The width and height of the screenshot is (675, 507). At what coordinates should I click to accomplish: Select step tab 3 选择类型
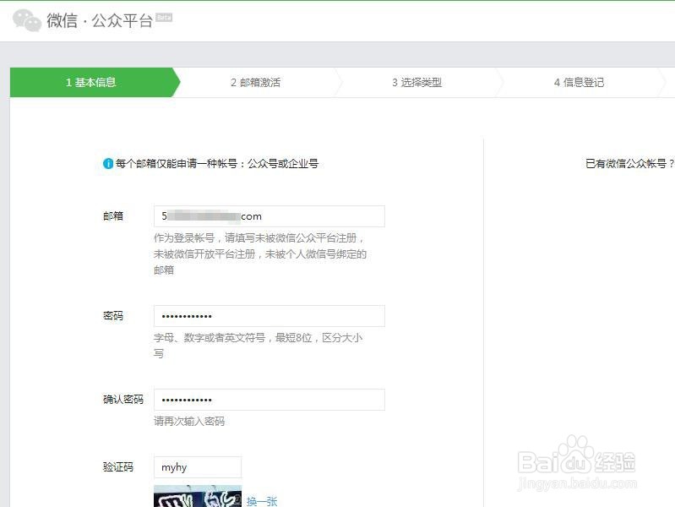tap(416, 82)
